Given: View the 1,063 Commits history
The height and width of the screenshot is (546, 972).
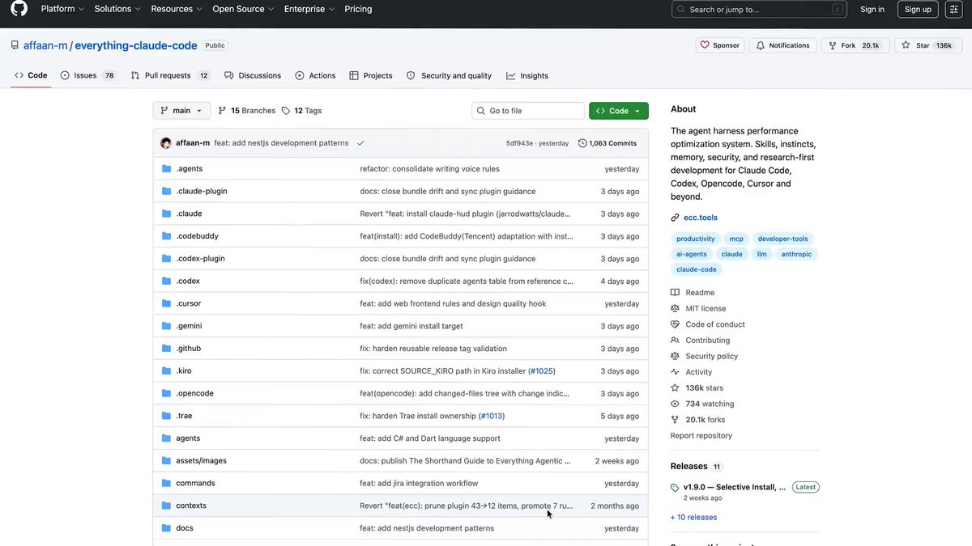Looking at the screenshot, I should pos(607,143).
